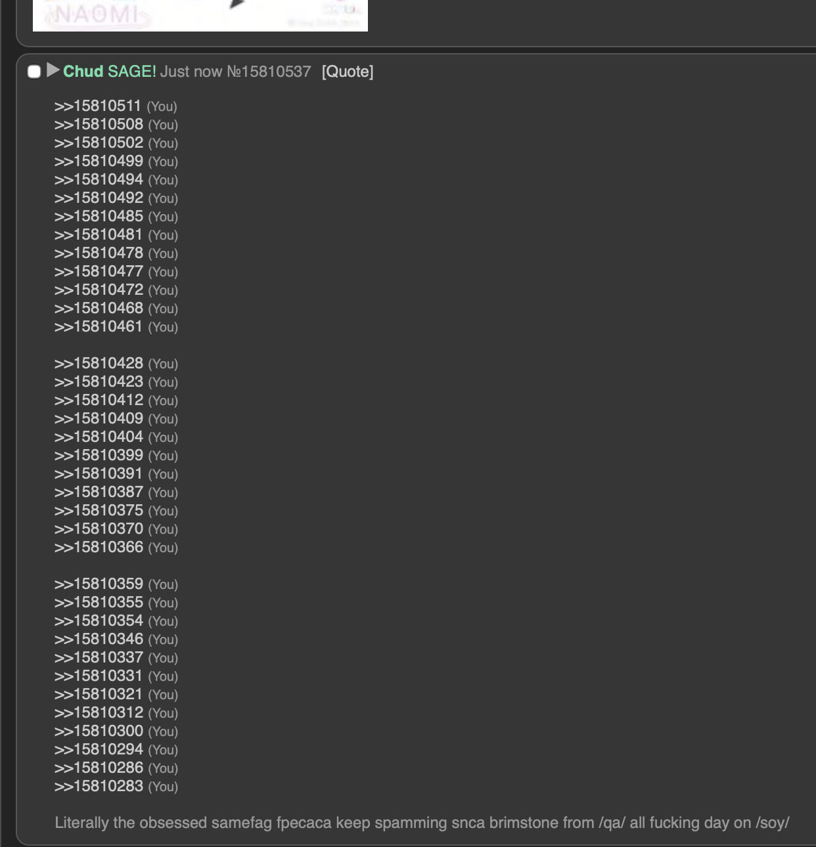
Task: Open the post number №15810537 link
Action: tap(269, 72)
